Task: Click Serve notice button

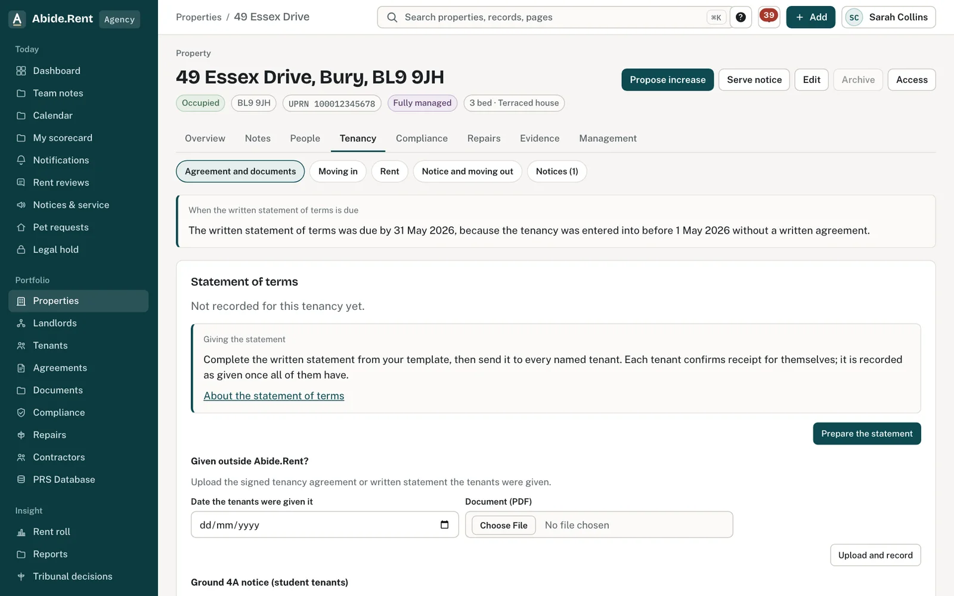Action: pos(754,80)
